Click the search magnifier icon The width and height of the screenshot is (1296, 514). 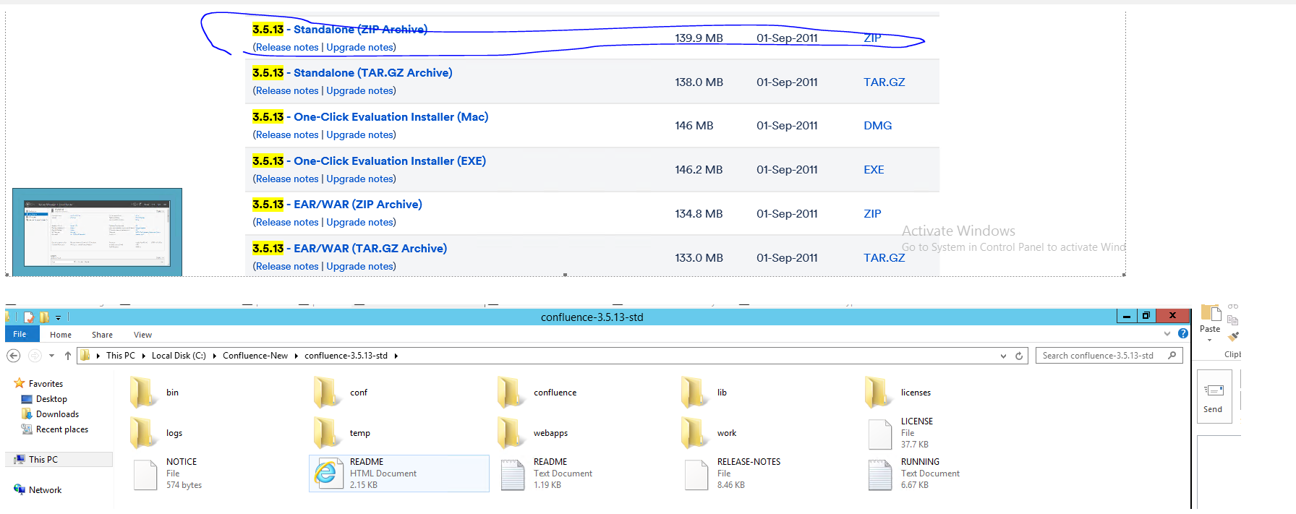1172,355
